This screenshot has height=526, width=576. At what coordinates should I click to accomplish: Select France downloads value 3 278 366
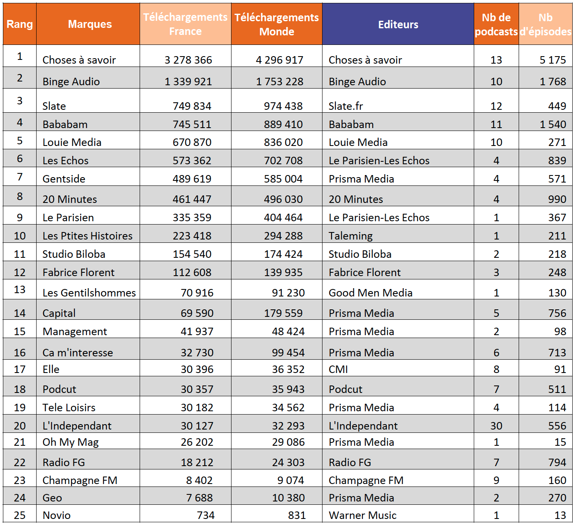coord(188,60)
